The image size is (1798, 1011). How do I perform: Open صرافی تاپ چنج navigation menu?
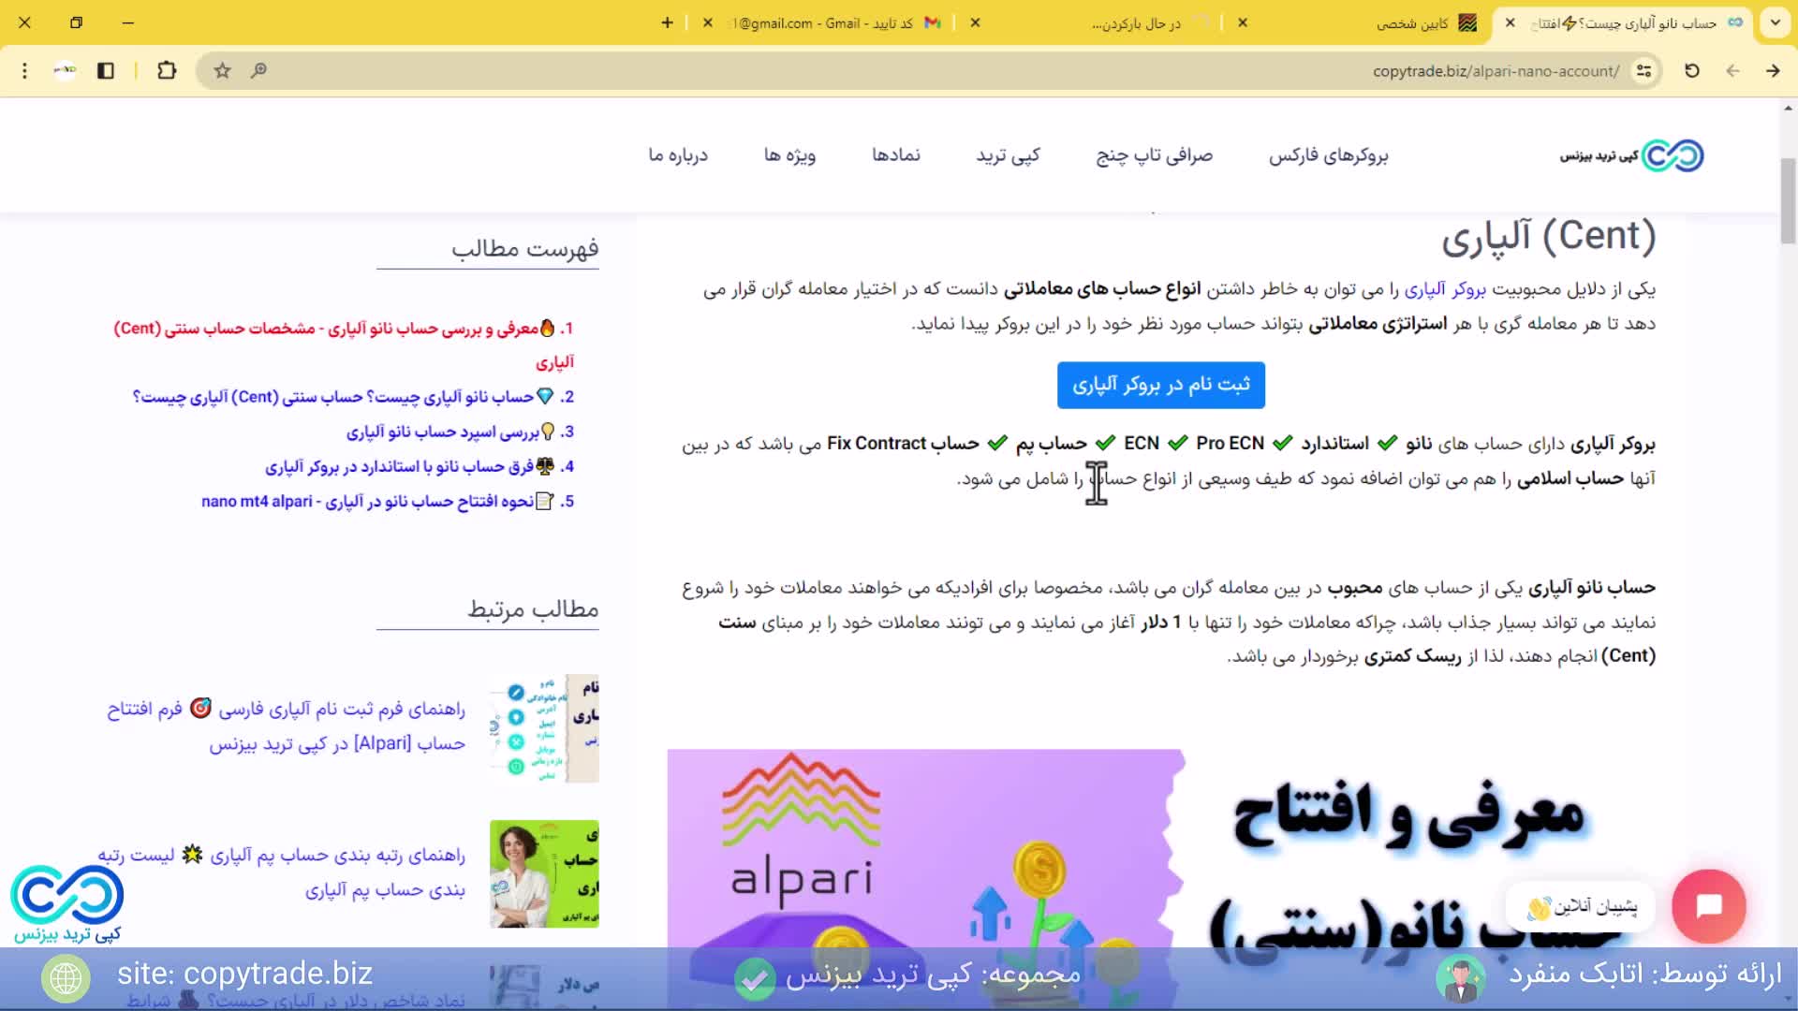[1154, 155]
